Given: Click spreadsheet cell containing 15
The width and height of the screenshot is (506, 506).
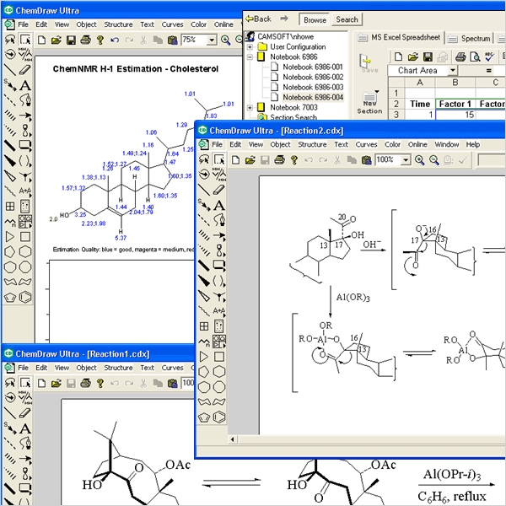Looking at the screenshot, I should [455, 115].
